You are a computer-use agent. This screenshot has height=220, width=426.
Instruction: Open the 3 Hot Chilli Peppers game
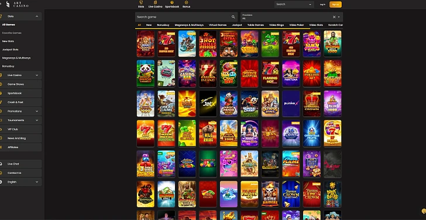point(208,44)
